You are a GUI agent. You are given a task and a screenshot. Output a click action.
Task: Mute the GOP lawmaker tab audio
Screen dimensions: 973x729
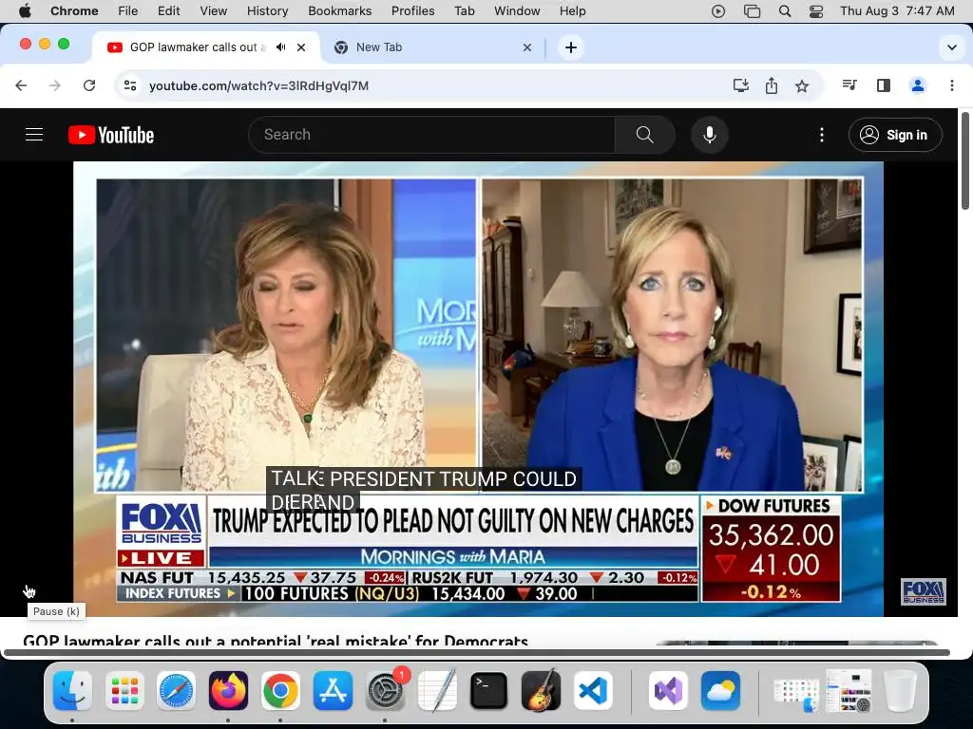(x=281, y=47)
